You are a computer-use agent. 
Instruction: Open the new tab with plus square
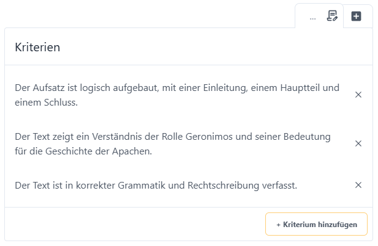[x=356, y=16]
